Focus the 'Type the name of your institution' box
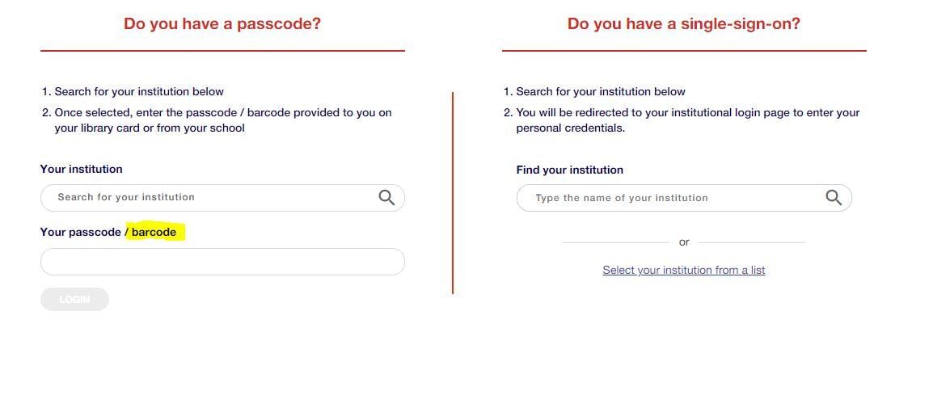The image size is (950, 395). [684, 198]
